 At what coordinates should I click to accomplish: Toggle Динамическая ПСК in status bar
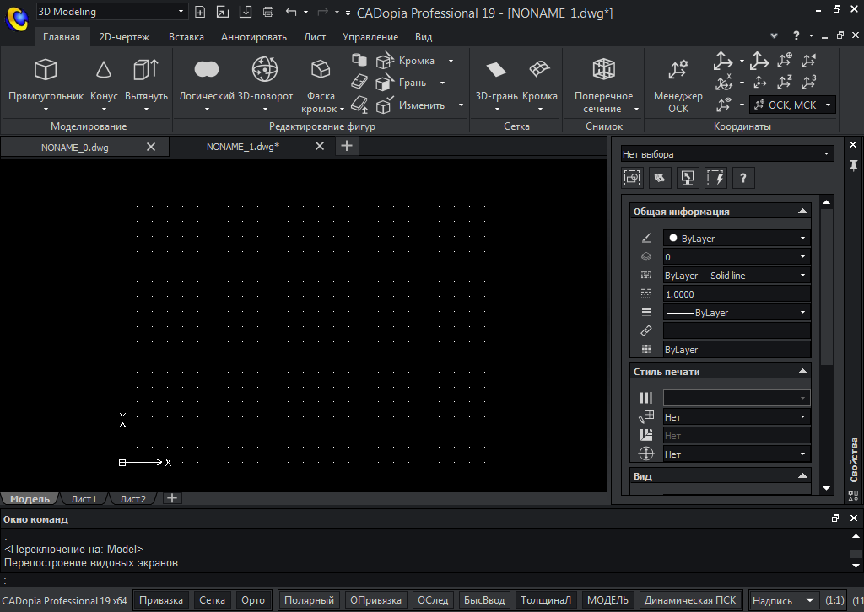[x=690, y=600]
